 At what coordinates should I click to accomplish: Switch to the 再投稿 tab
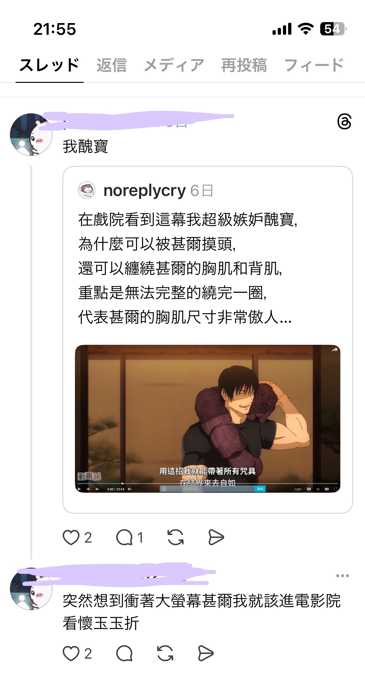point(244,65)
